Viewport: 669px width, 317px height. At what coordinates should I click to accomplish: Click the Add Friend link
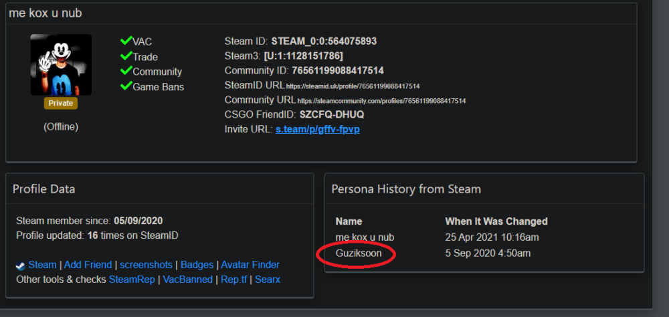[88, 265]
